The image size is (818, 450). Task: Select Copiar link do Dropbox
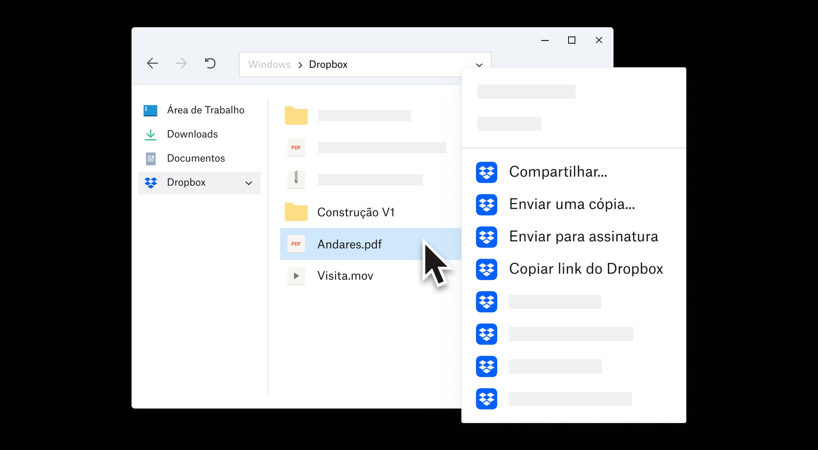(586, 269)
